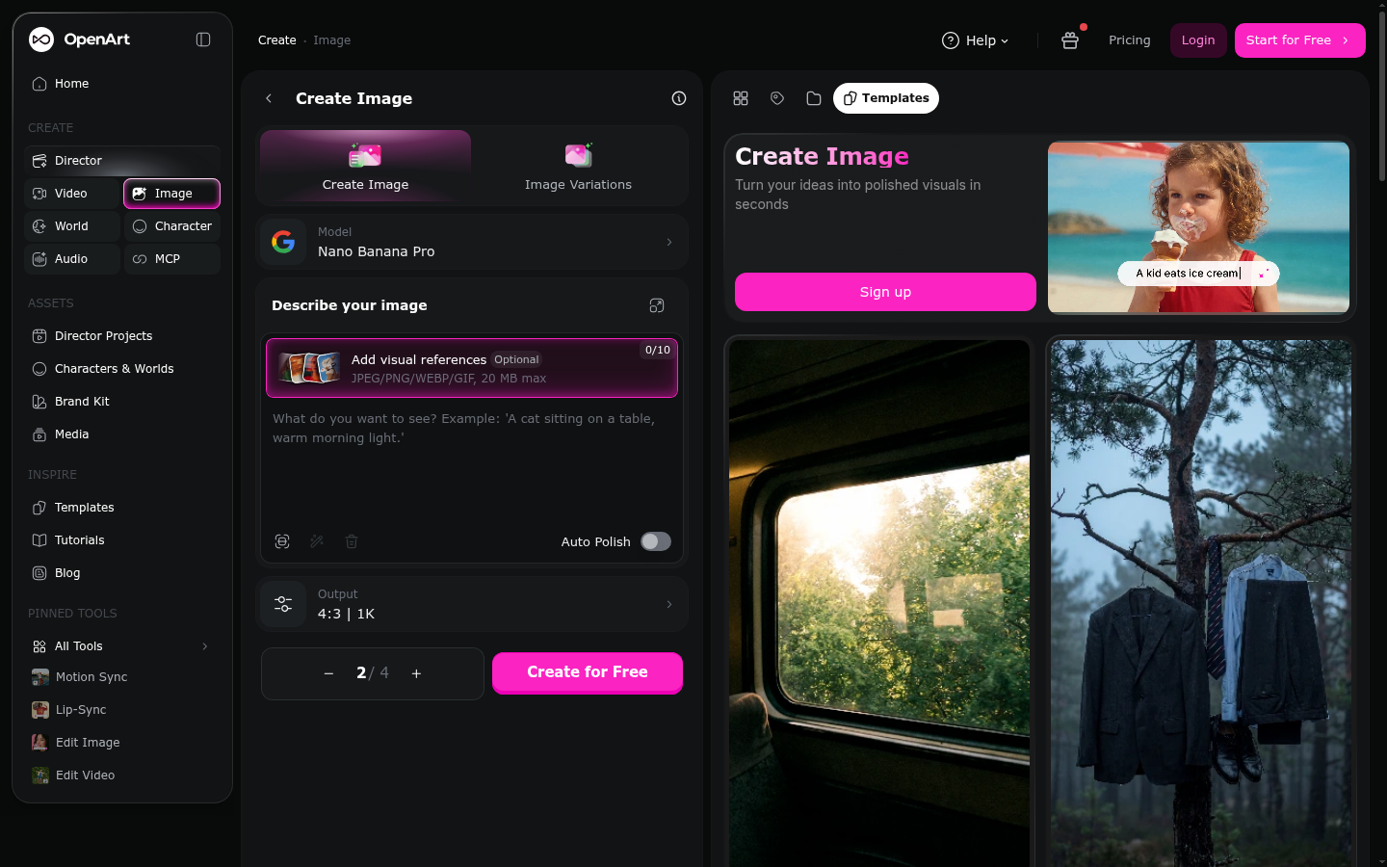Viewport: 1387px width, 867px height.
Task: Click the scan frame icon under prompt
Action: (282, 541)
